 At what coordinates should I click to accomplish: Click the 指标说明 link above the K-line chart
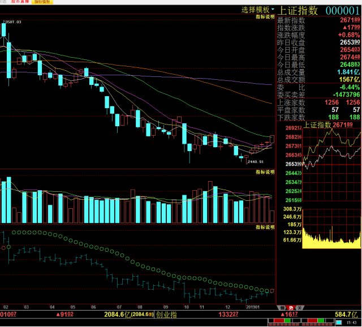265,17
